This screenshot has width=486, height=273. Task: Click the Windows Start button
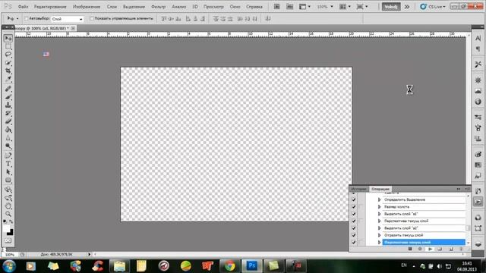(x=9, y=266)
